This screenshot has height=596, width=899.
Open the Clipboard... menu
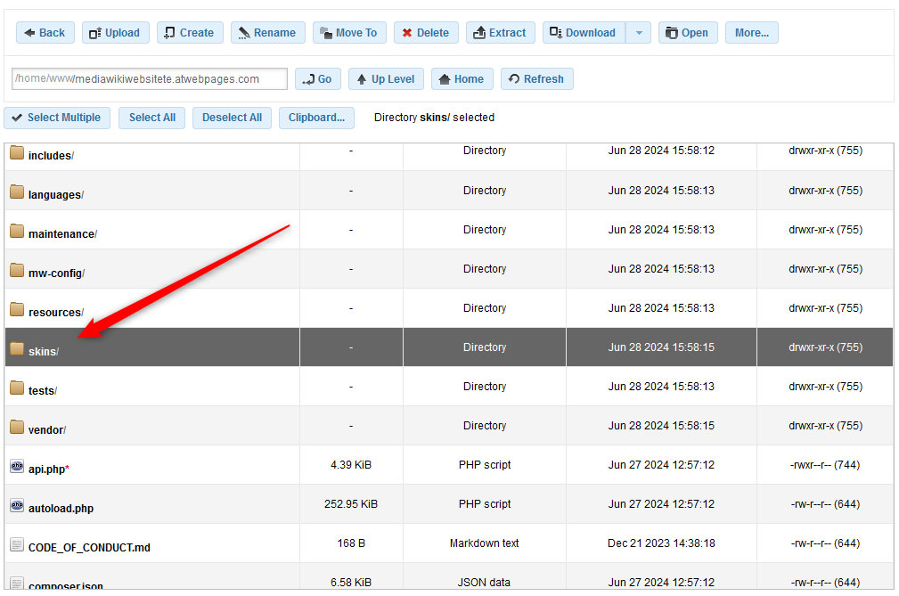316,117
